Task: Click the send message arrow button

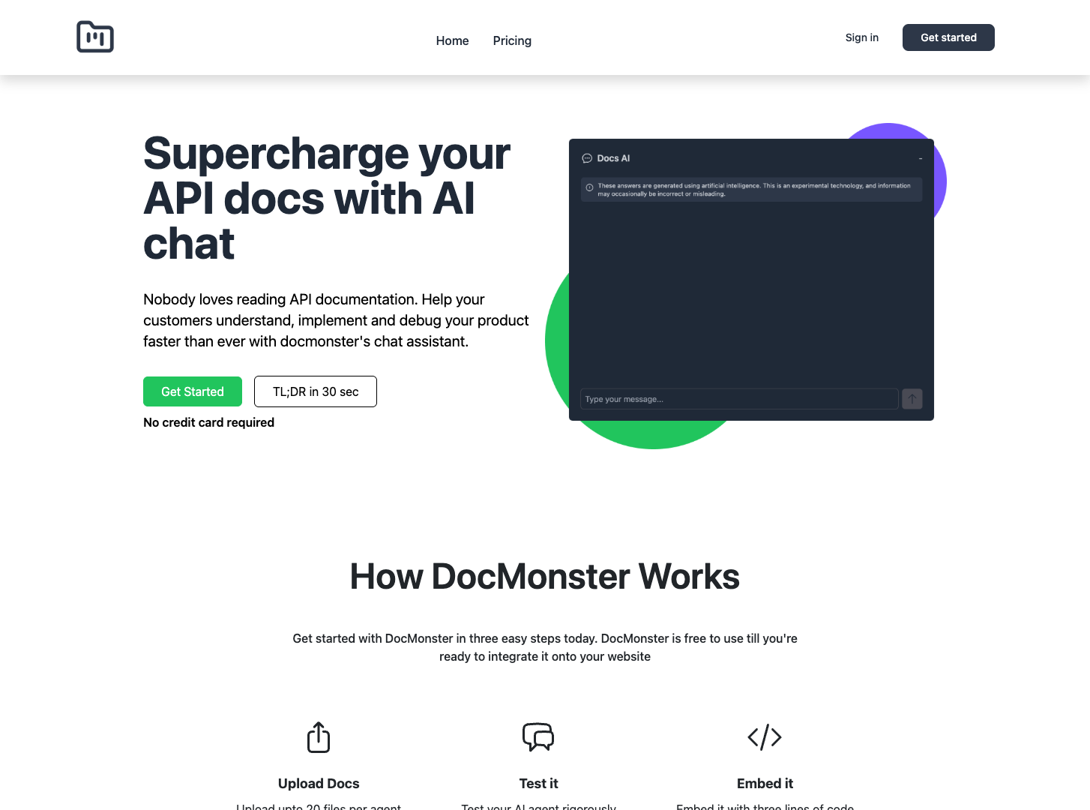Action: coord(912,399)
